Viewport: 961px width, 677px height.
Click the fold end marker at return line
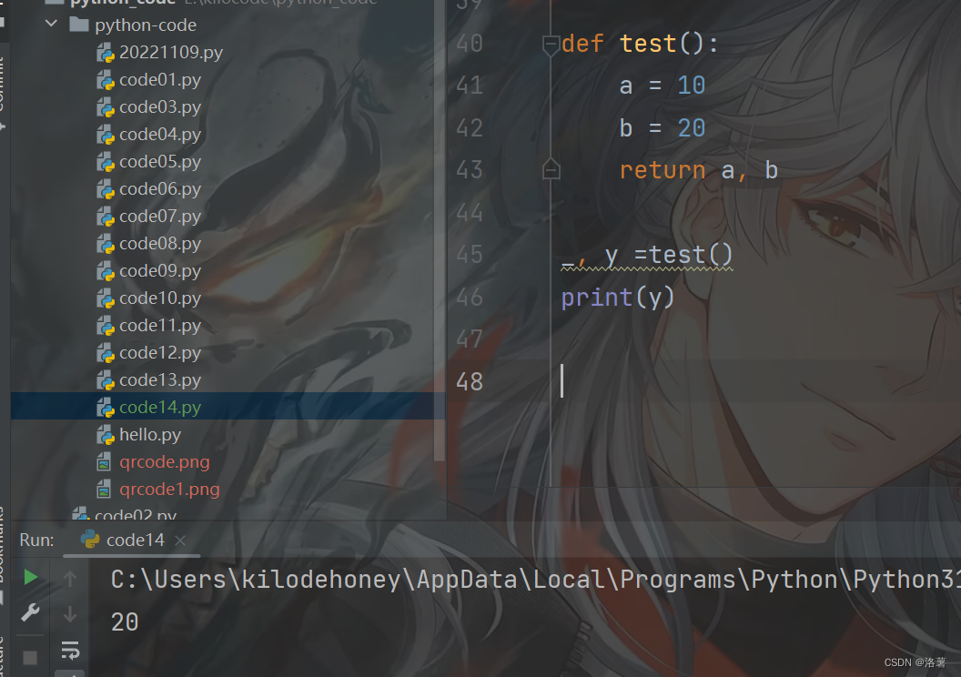[x=551, y=169]
